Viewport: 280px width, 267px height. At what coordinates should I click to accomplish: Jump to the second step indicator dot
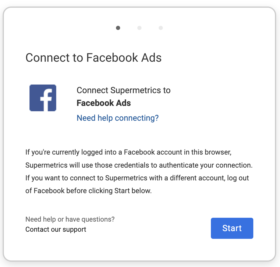point(139,28)
